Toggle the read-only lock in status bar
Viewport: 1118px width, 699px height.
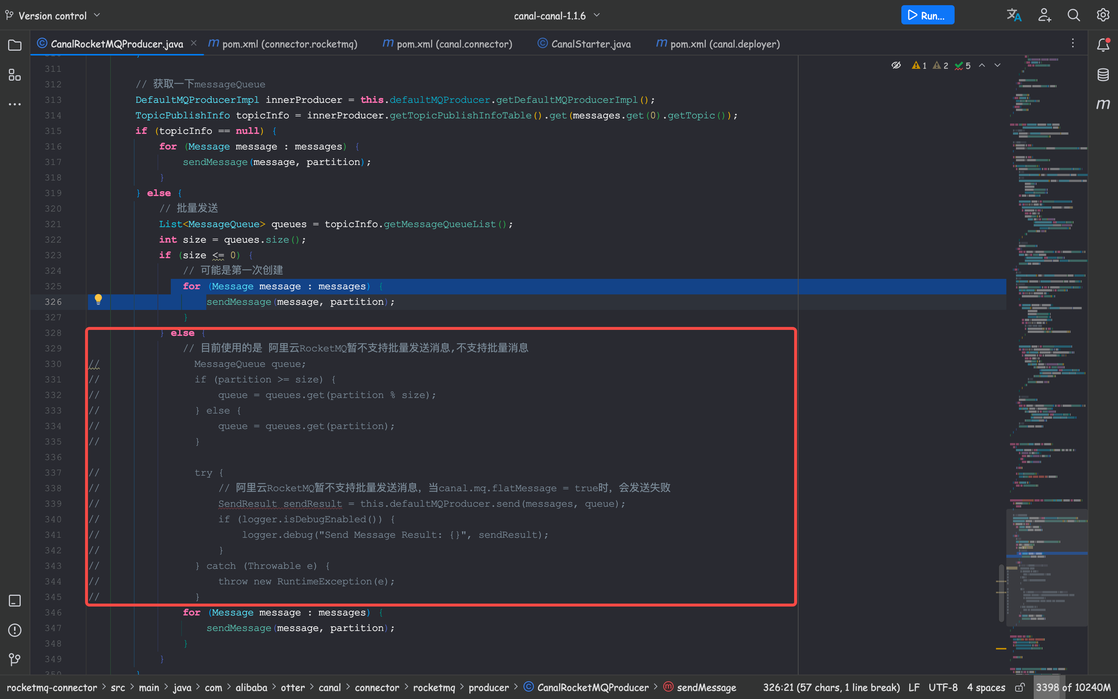pos(1020,688)
